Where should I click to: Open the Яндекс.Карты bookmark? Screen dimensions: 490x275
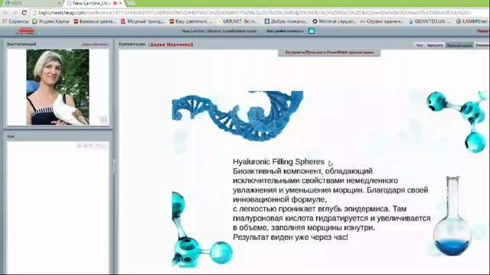point(51,21)
